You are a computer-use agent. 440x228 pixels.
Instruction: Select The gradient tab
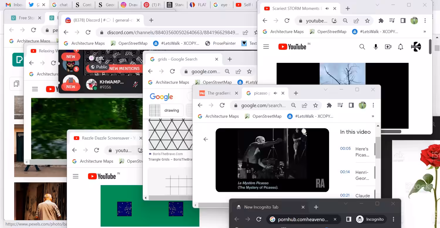tap(219, 93)
